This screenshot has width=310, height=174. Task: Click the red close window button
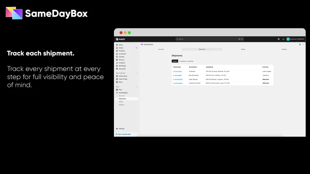coord(121,33)
